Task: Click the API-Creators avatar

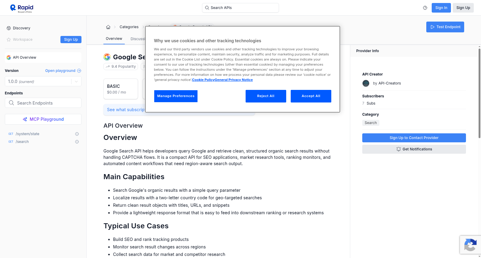Action: (366, 83)
